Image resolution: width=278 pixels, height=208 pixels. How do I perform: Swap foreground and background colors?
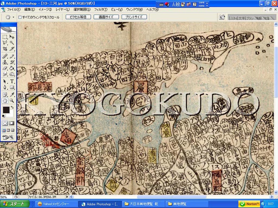point(12,107)
